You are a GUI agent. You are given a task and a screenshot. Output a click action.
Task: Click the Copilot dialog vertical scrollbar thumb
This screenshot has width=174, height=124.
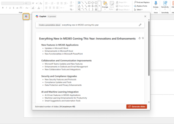(149, 48)
